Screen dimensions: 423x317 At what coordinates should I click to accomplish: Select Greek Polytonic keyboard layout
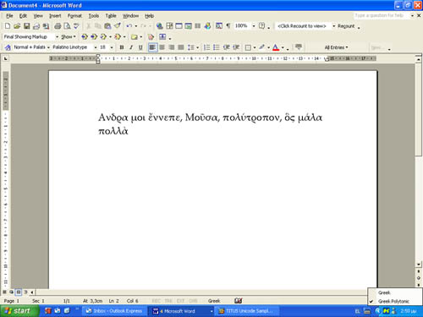[395, 301]
